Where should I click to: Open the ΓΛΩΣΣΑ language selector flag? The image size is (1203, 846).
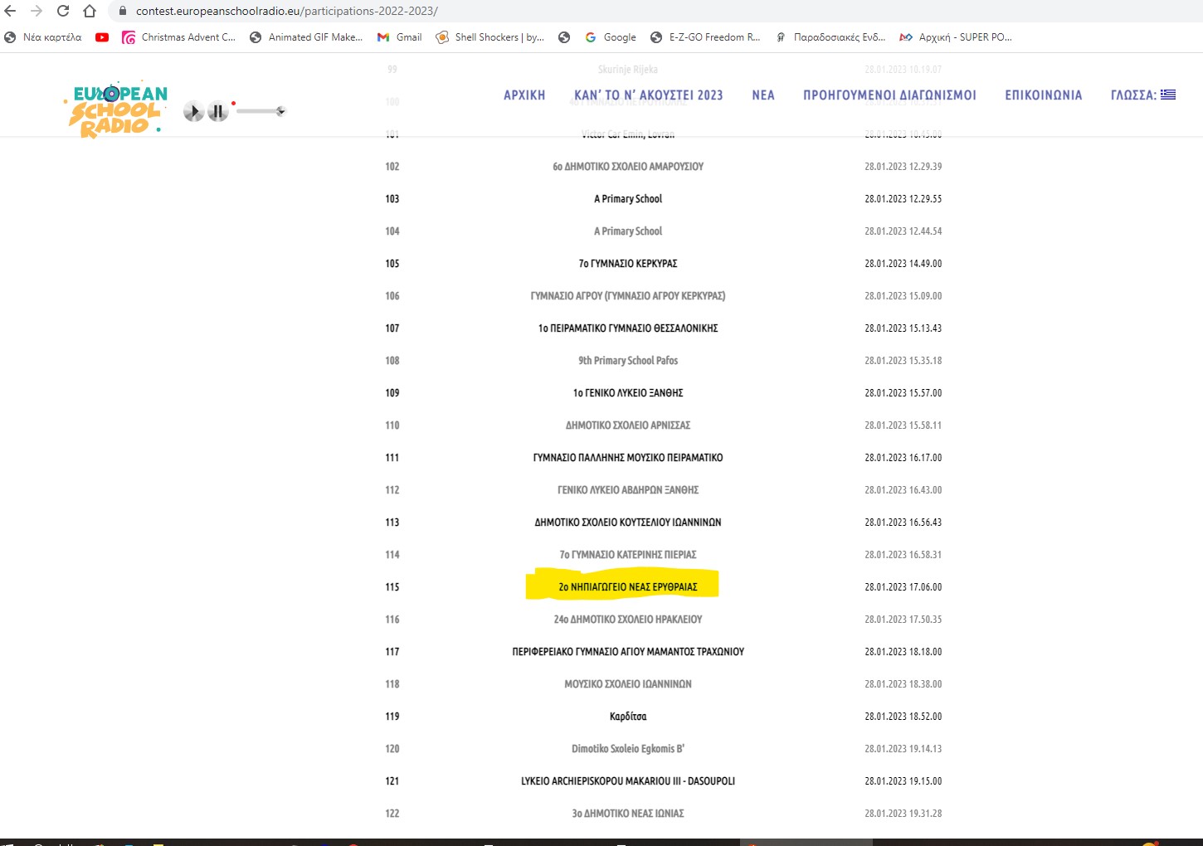1168,95
